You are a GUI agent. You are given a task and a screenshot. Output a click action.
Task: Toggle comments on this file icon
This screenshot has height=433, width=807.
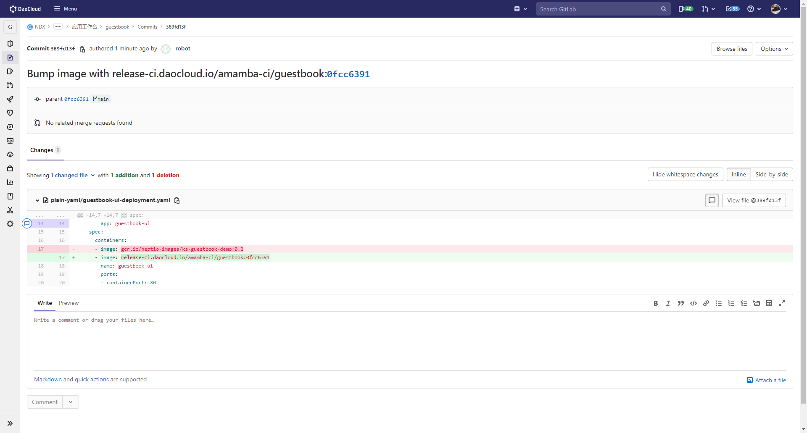(x=712, y=200)
